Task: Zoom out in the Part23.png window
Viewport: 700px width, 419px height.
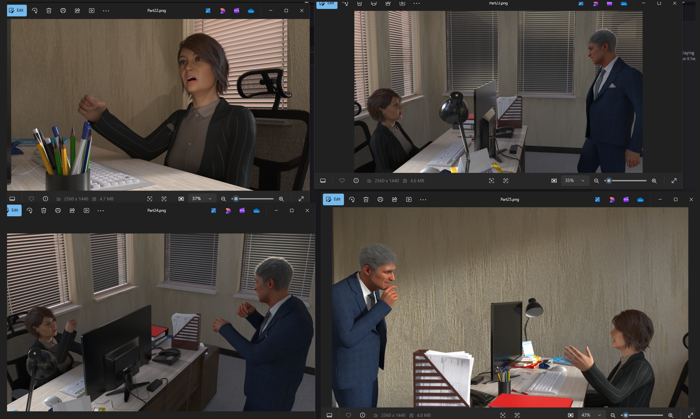Action: pos(597,181)
